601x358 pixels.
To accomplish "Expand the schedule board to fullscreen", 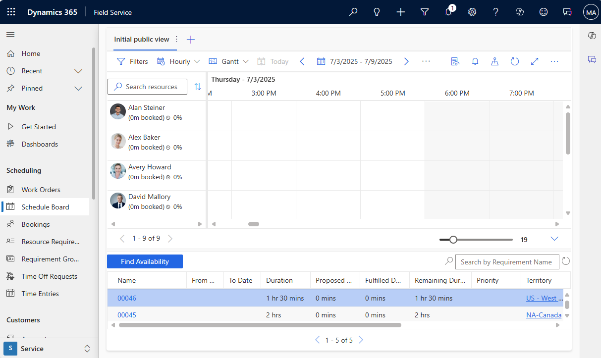I will coord(534,61).
